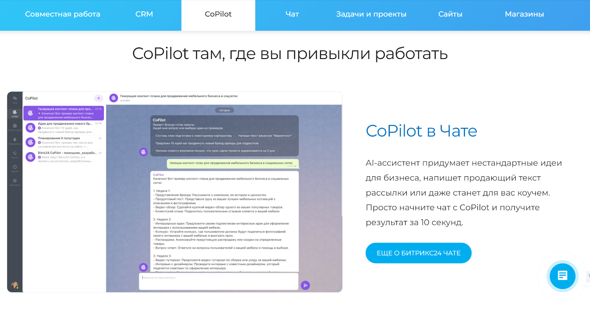
Task: Open the Сайты tab
Action: pos(450,14)
